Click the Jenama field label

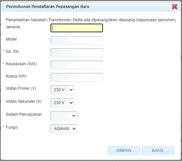pos(13,27)
